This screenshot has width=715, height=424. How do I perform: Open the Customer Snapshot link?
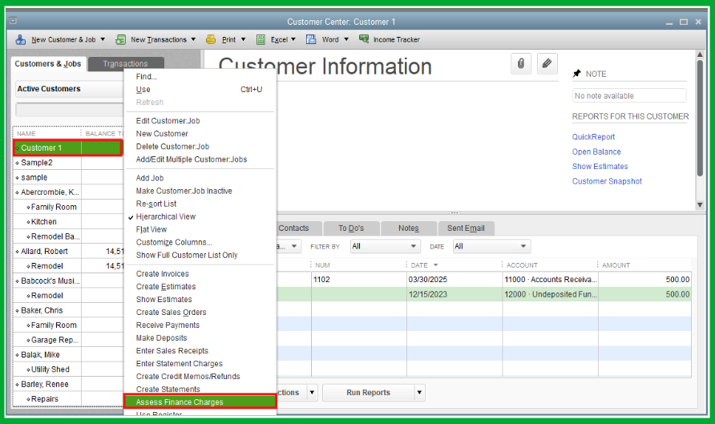pyautogui.click(x=607, y=181)
